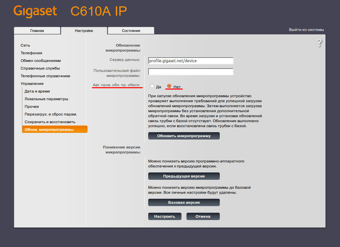Click the Отмена button
Image resolution: width=340 pixels, height=247 pixels.
pyautogui.click(x=203, y=216)
